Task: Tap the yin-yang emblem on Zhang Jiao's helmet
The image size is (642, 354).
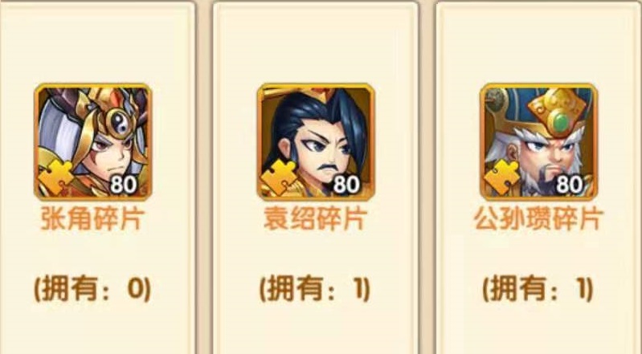Action: (120, 122)
